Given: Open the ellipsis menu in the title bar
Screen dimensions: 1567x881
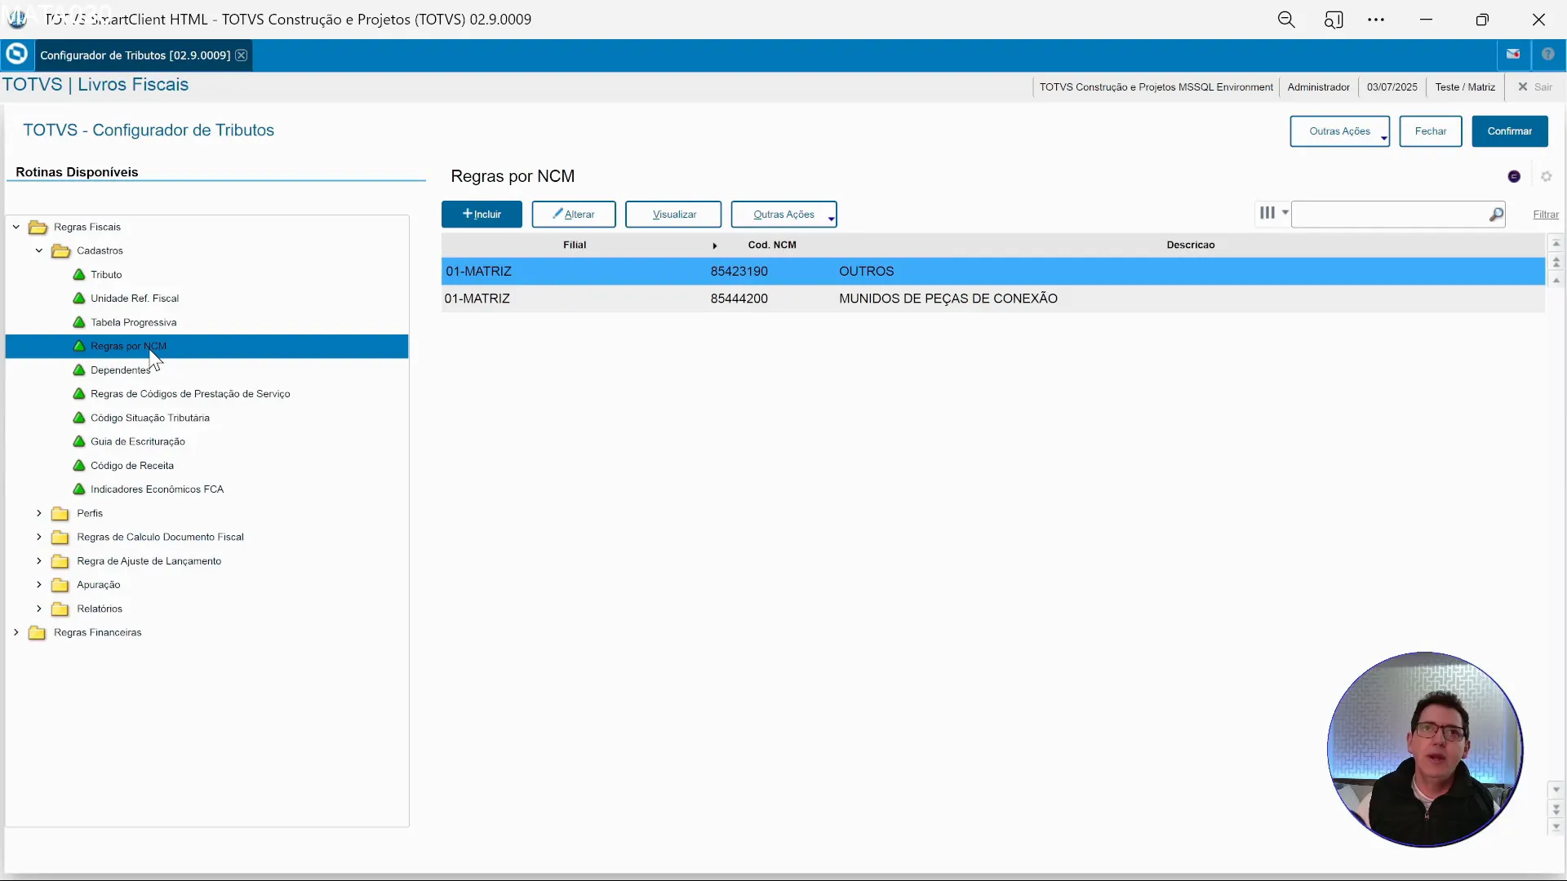Looking at the screenshot, I should point(1377,19).
